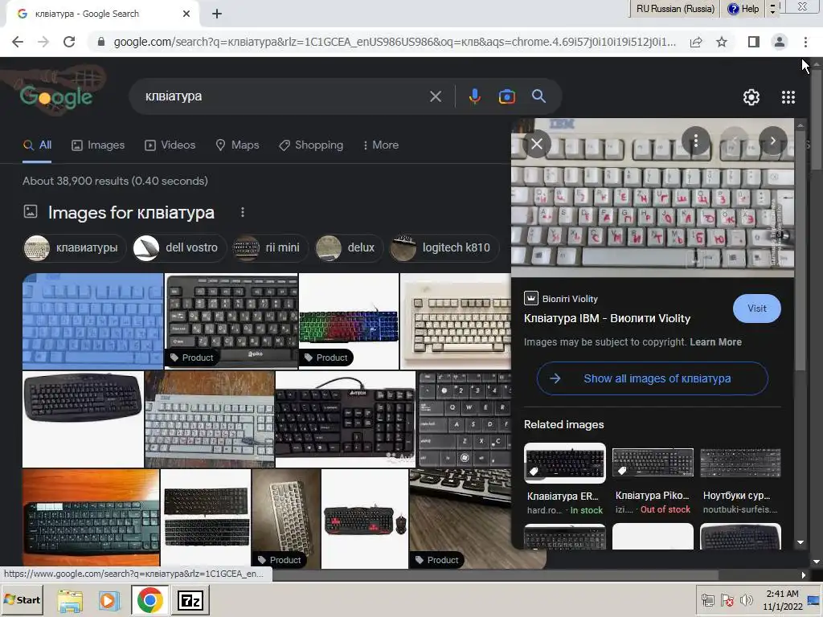Start voice search with microphone
Image resolution: width=823 pixels, height=617 pixels.
tap(474, 96)
